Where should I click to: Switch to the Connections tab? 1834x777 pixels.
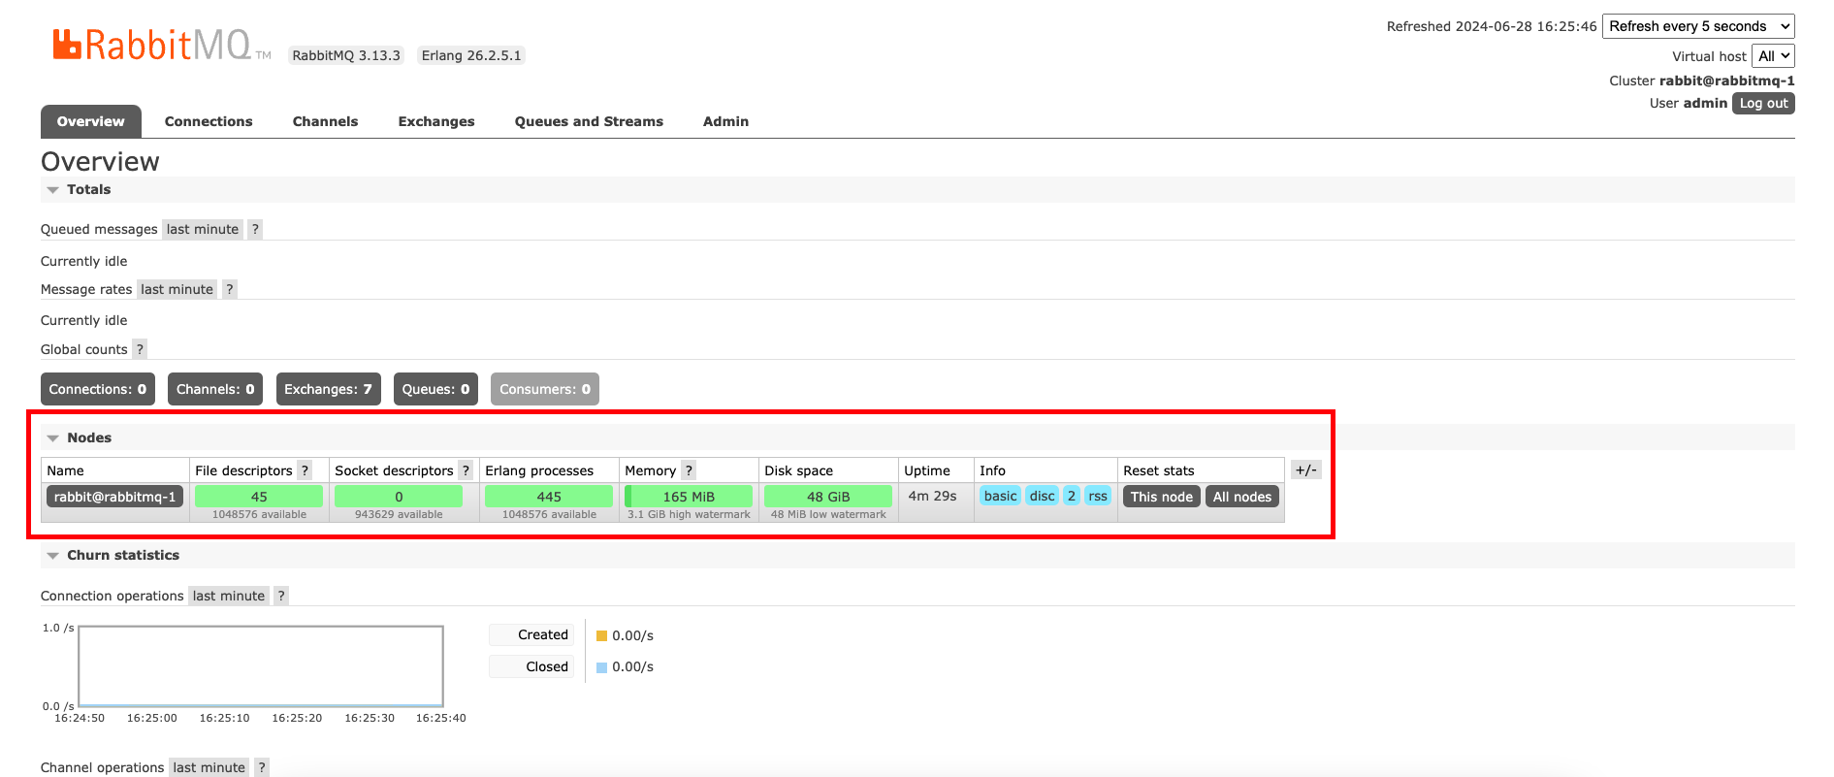[209, 121]
